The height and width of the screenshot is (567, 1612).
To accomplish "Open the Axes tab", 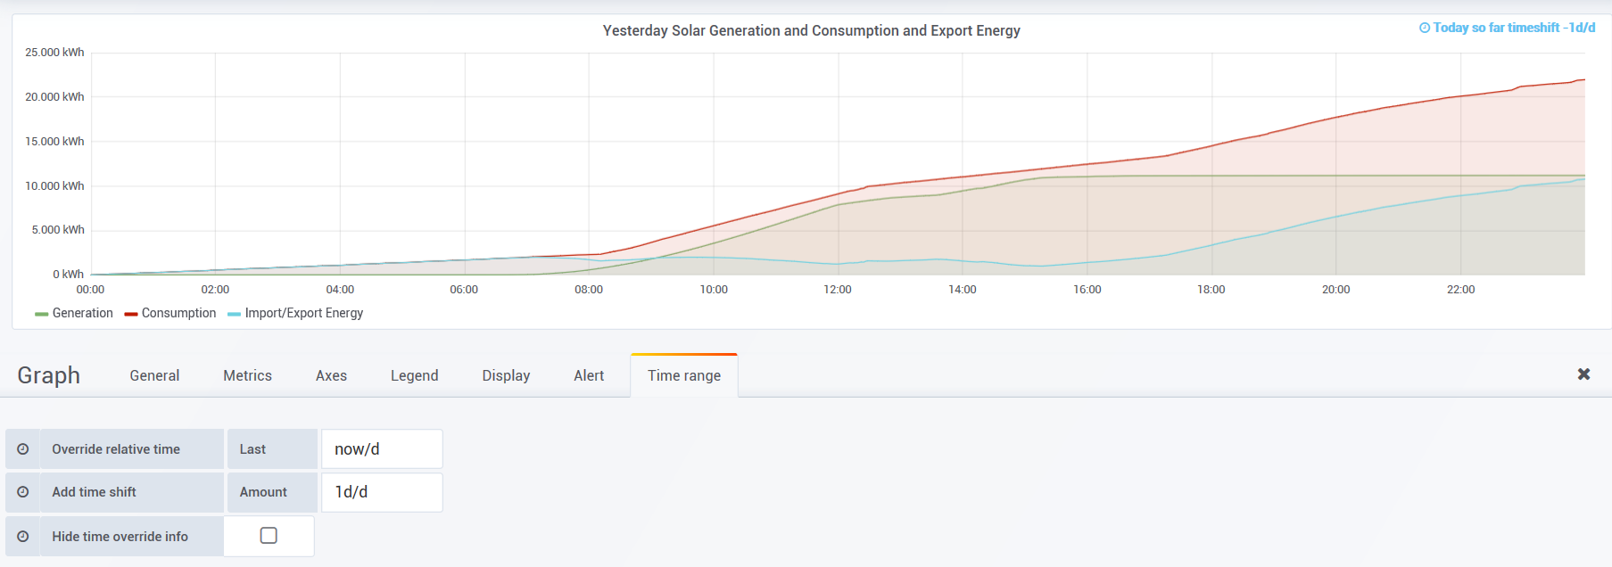I will [331, 376].
